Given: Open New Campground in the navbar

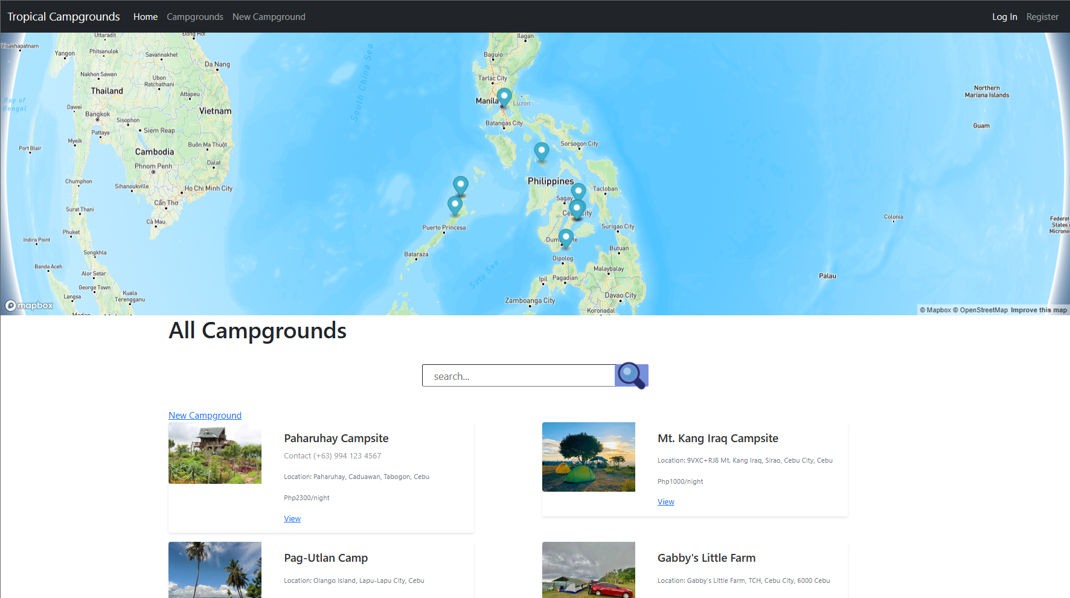Looking at the screenshot, I should coord(269,17).
